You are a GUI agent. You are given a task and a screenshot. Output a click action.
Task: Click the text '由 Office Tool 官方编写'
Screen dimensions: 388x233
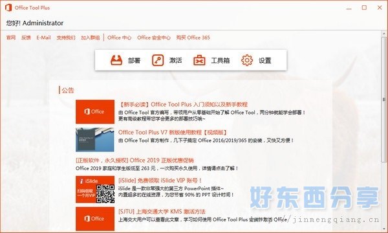coord(144,113)
